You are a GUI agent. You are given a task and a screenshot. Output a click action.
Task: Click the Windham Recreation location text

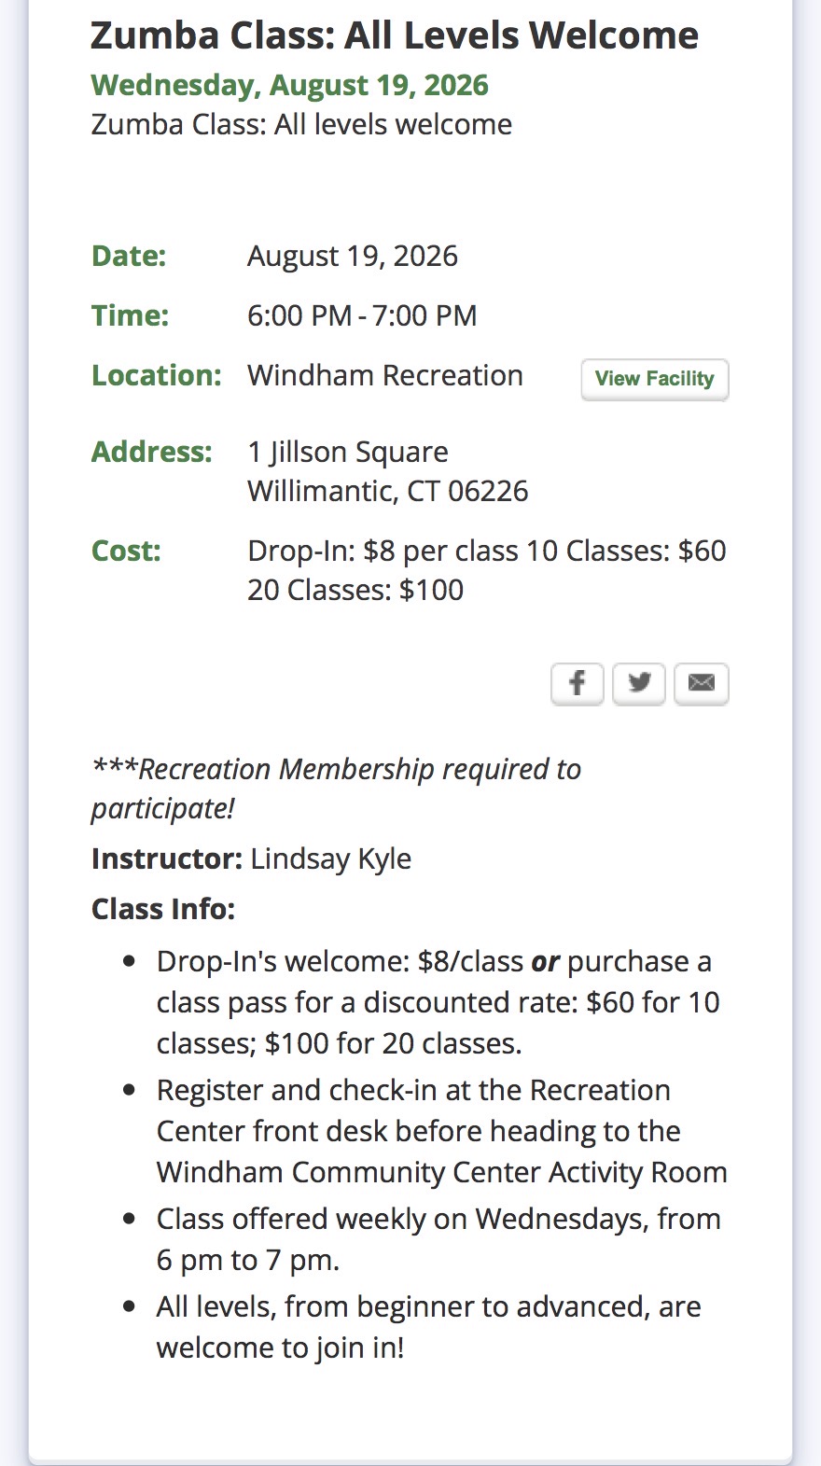(x=385, y=375)
